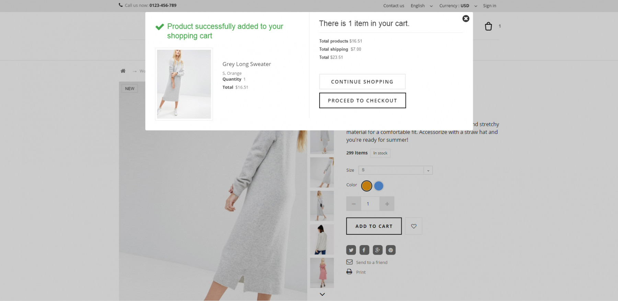Click Continue Shopping button
The height and width of the screenshot is (301, 618).
pos(362,82)
